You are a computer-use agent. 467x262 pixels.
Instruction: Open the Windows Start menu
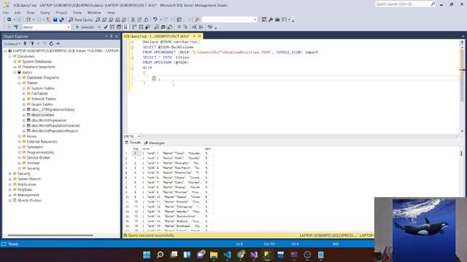pos(147,255)
